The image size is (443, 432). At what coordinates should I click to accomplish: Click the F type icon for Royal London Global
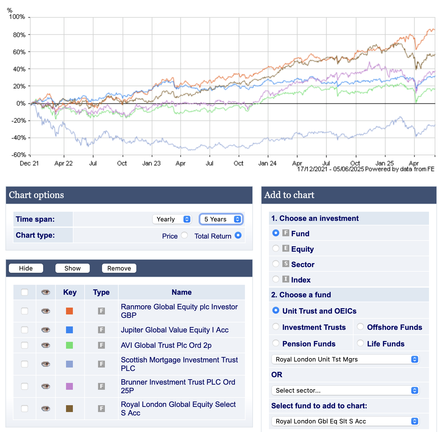[101, 409]
